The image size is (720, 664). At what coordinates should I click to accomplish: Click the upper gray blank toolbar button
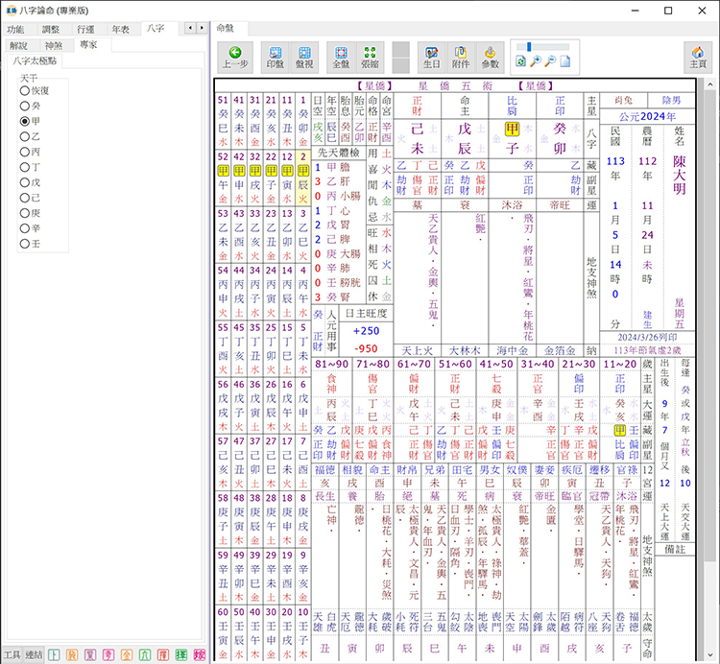pos(401,50)
